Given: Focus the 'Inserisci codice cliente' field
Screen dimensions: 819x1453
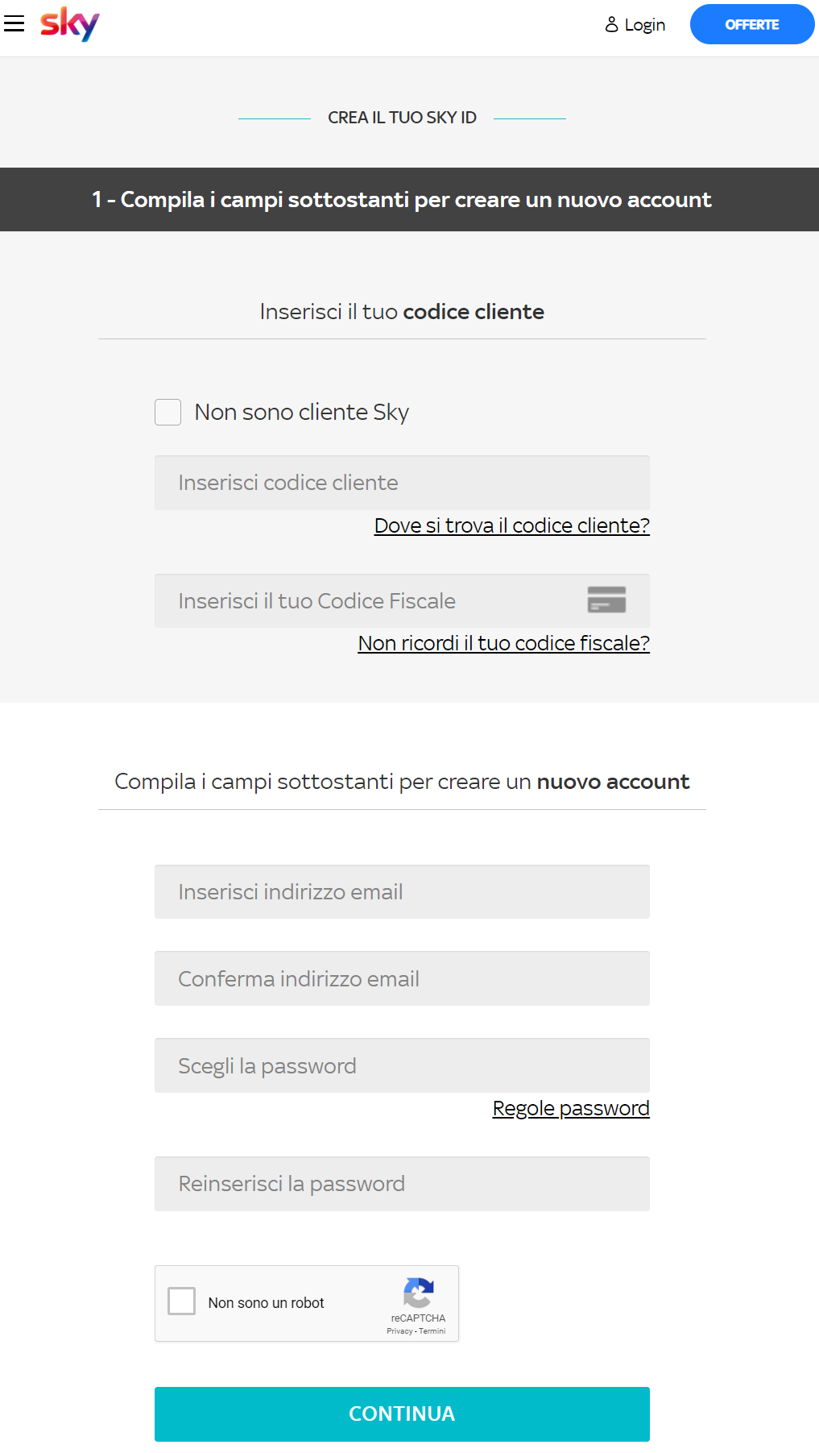Looking at the screenshot, I should tap(402, 483).
